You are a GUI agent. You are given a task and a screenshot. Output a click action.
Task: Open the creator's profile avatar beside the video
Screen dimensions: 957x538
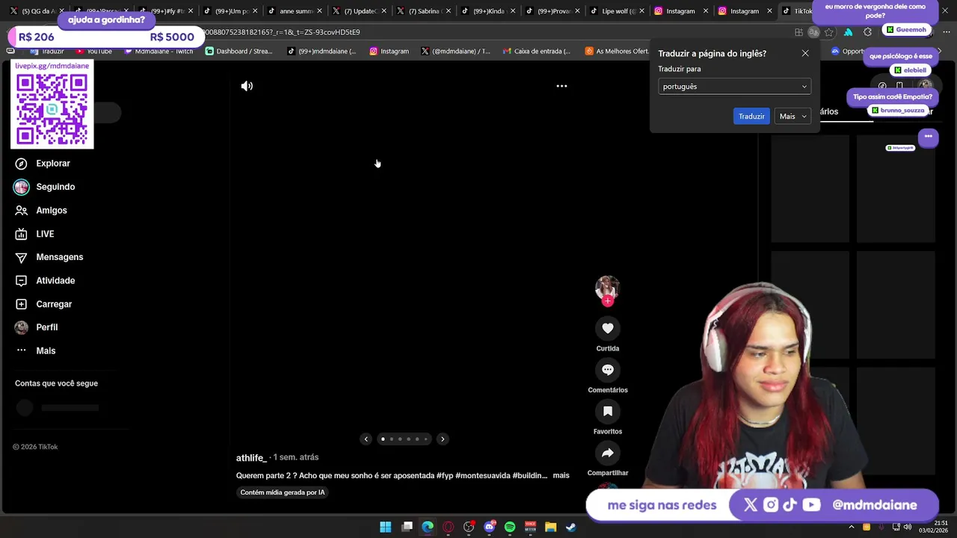[607, 288]
